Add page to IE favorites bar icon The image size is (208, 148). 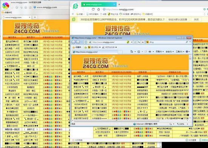[x=85, y=47]
